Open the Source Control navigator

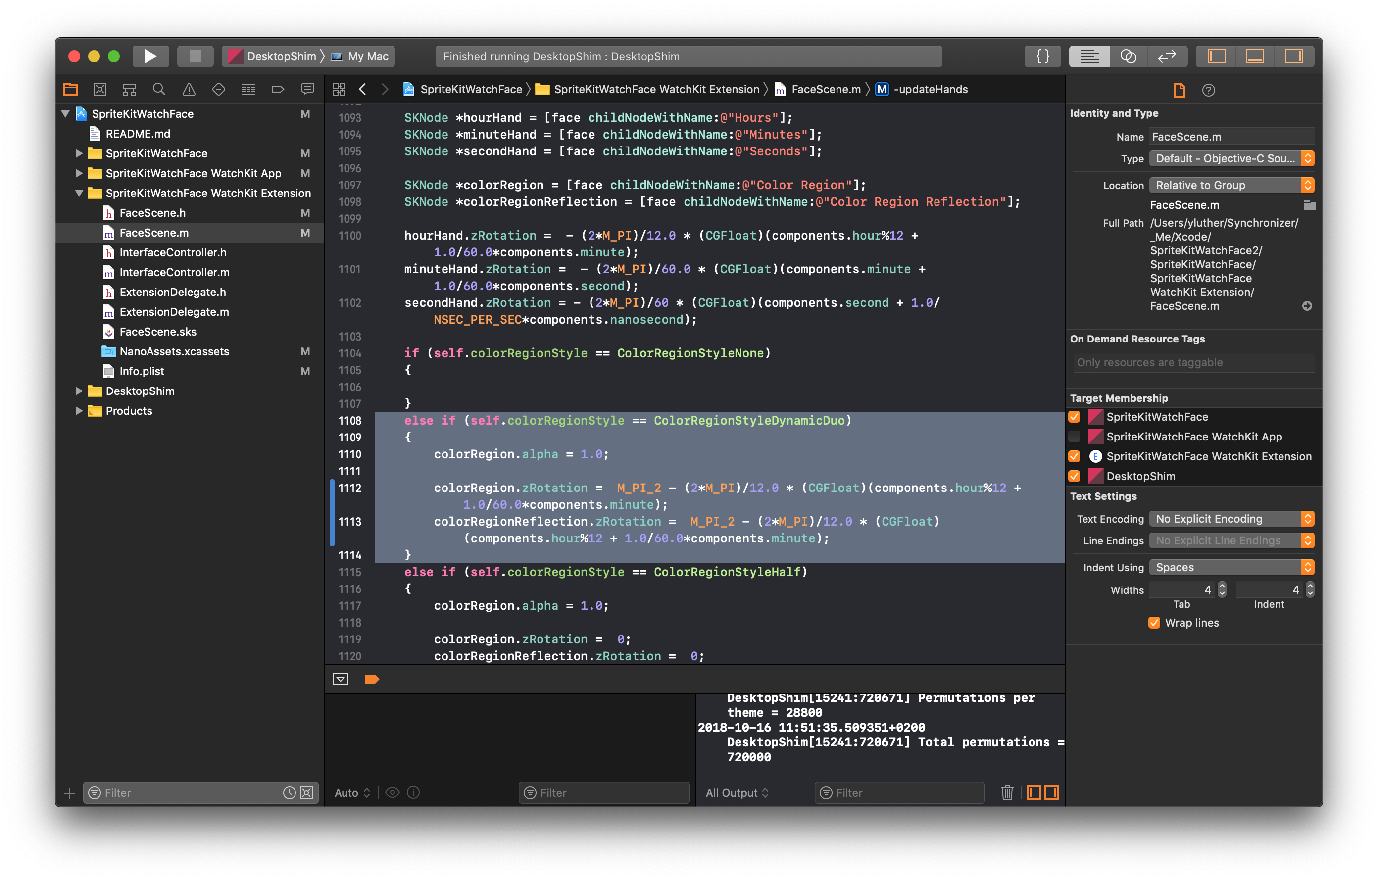coord(100,89)
